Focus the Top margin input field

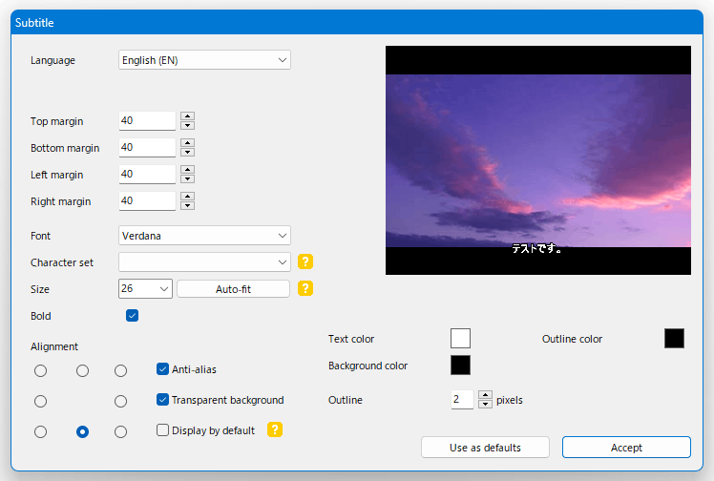point(147,120)
